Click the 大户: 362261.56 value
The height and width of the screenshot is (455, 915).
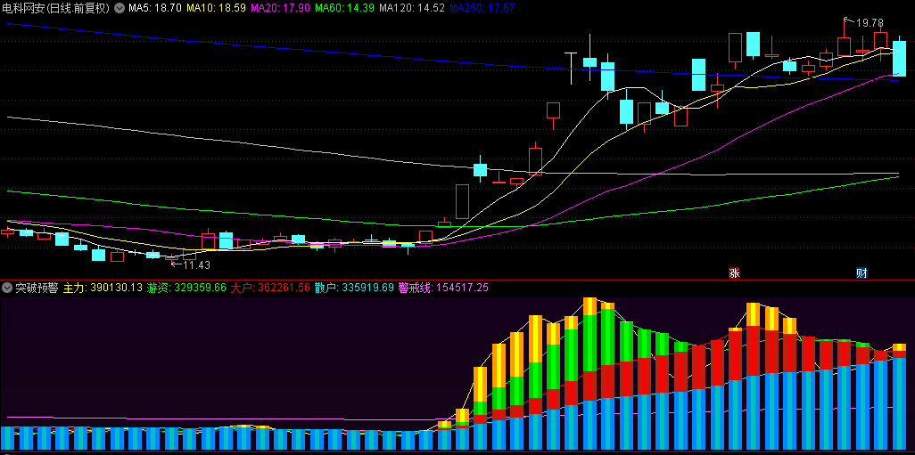[270, 288]
